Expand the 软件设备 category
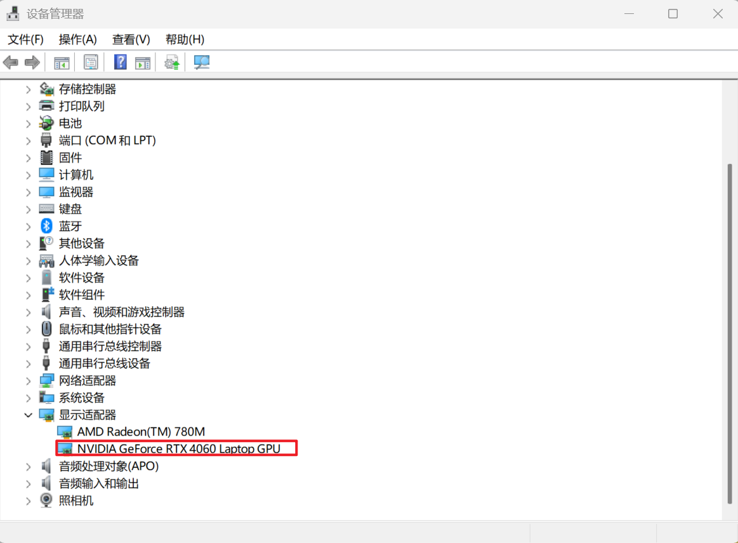The width and height of the screenshot is (738, 543). [29, 278]
